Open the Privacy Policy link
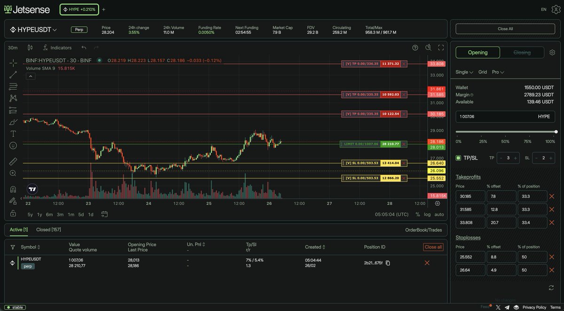564x311 pixels. pos(534,307)
